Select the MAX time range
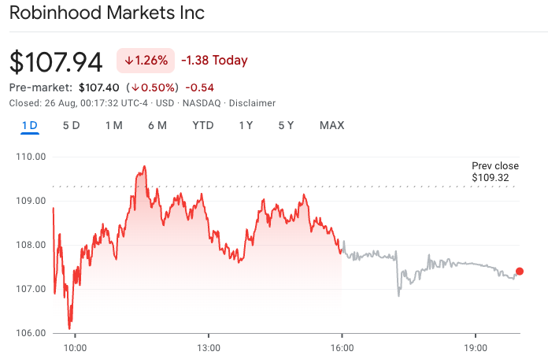The image size is (548, 359). (x=331, y=125)
